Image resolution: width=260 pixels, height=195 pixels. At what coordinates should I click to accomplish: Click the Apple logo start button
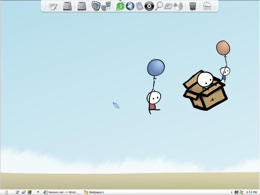pos(7,192)
